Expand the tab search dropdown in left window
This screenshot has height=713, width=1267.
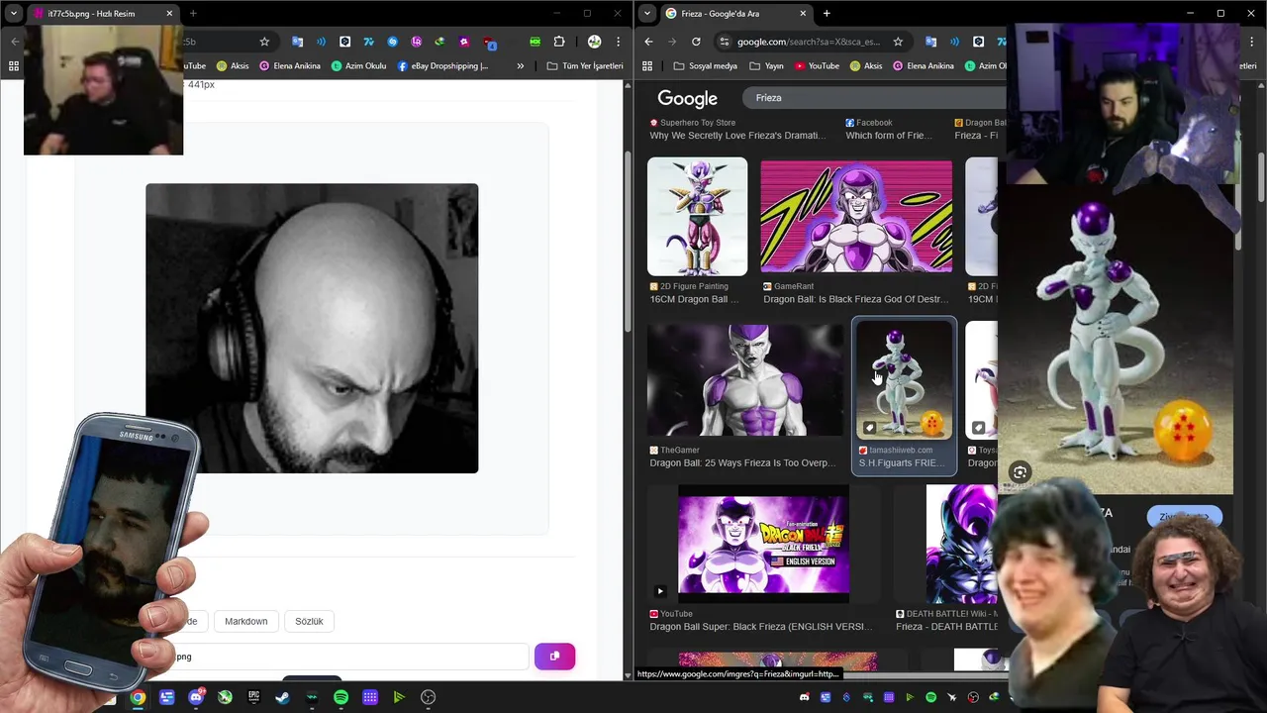point(14,13)
